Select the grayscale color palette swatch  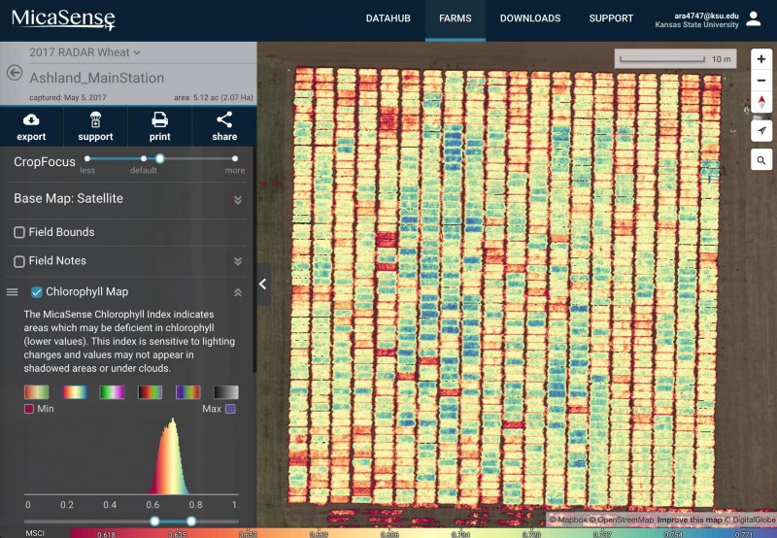pyautogui.click(x=225, y=392)
